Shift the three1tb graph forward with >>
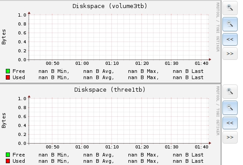 [x=230, y=137]
